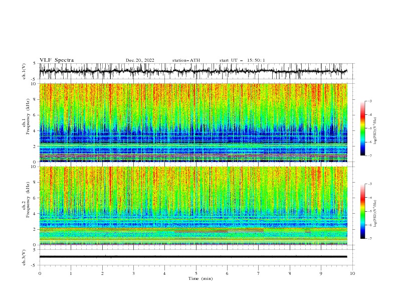Click tick label "0" on Time axis
The image size is (397, 307).
[40, 273]
